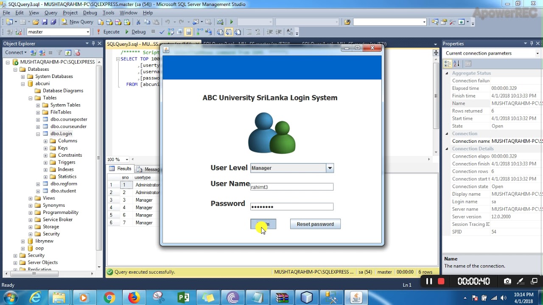Switch to the Results tab
Screen dimensions: 543x305
(120, 169)
